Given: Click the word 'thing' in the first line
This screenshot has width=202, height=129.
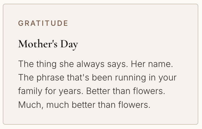Looking at the screenshot, I should point(46,64).
